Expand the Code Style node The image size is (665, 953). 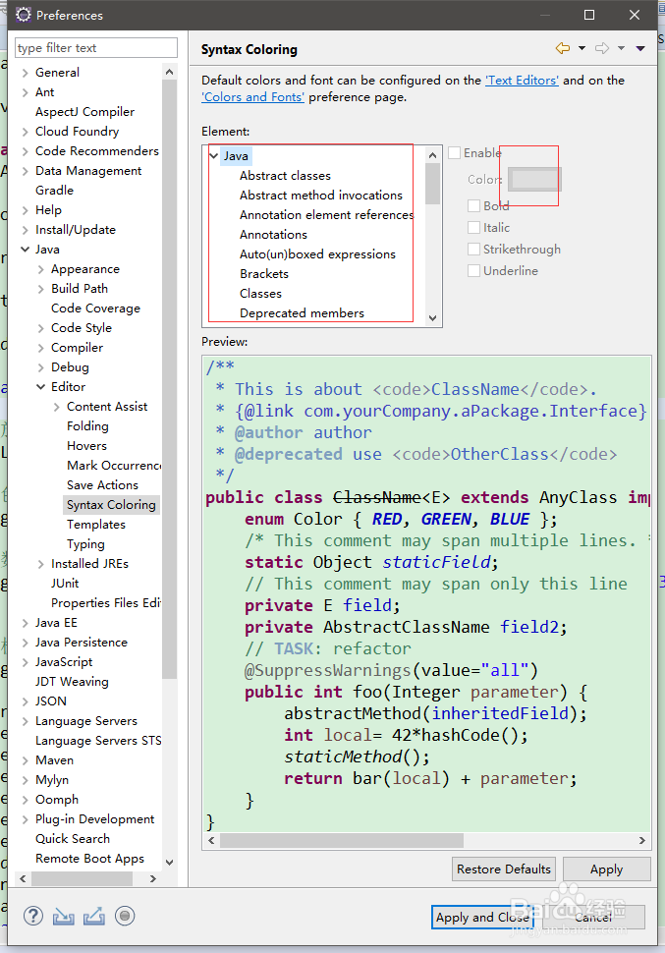[x=40, y=328]
